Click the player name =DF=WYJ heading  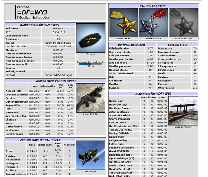32,12
